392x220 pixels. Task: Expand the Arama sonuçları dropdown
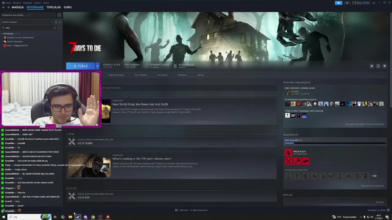pos(51,22)
